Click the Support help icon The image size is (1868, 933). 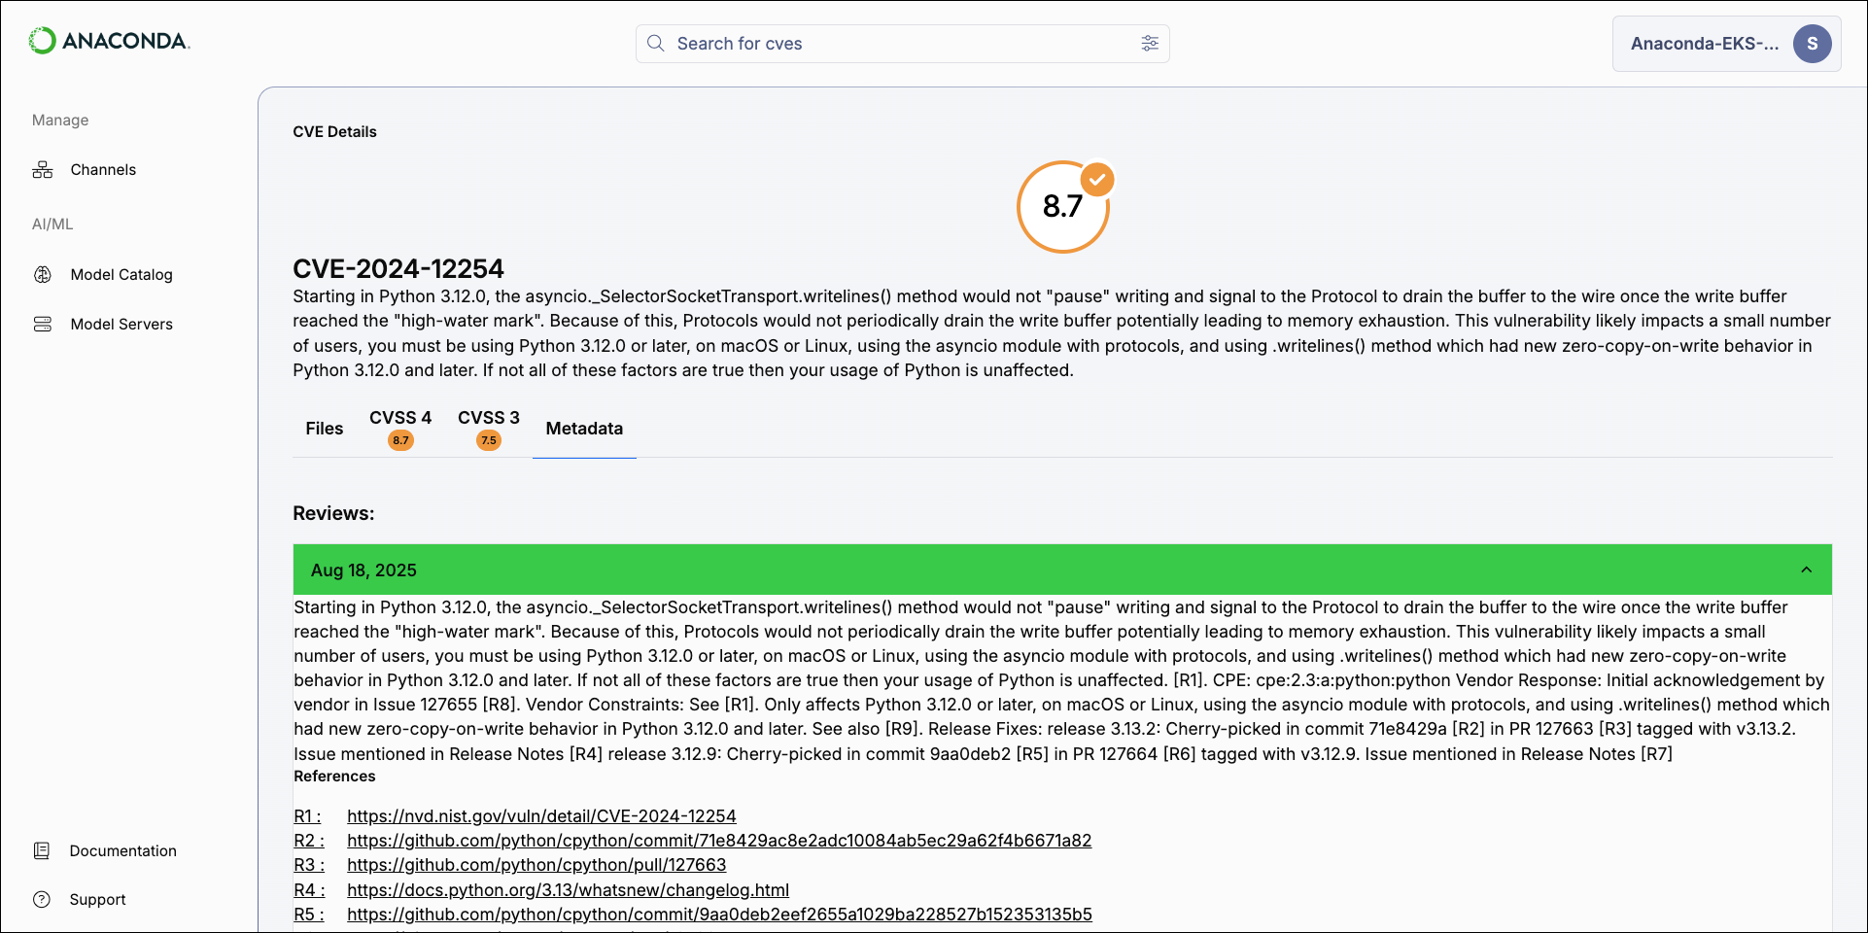click(42, 900)
